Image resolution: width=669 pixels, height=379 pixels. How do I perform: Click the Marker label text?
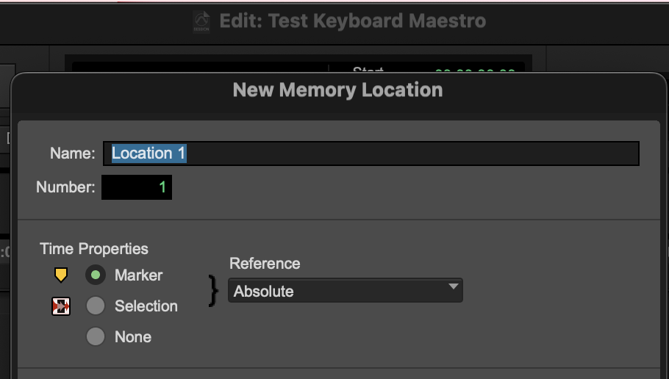point(138,275)
